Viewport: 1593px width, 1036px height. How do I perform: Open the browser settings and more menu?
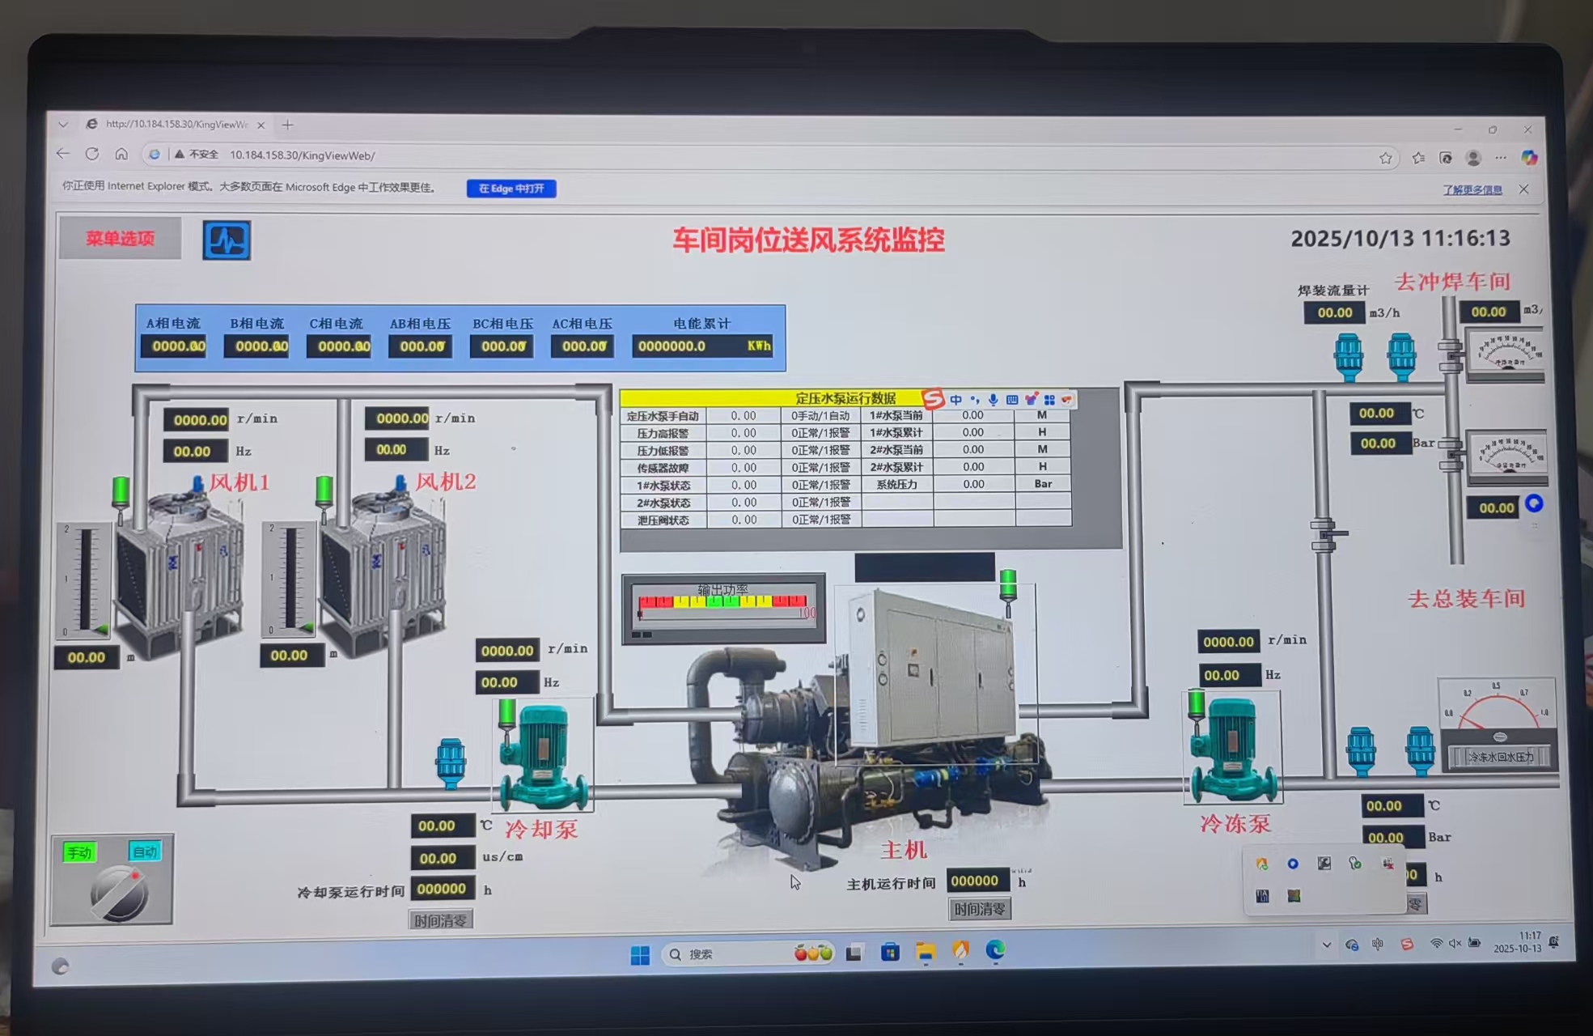(x=1501, y=158)
